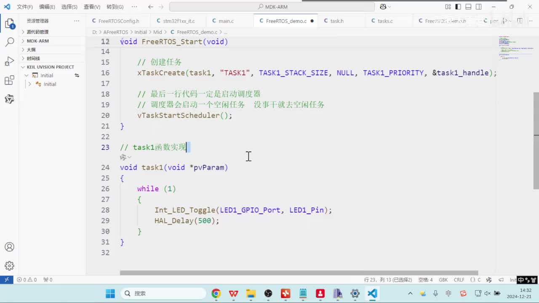This screenshot has width=539, height=303.
Task: Click the remote window indicator
Action: [x=7, y=279]
